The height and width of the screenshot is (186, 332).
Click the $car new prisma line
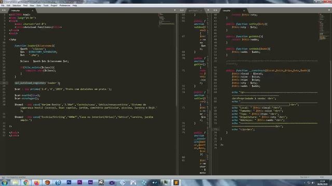pyautogui.click(x=63, y=89)
